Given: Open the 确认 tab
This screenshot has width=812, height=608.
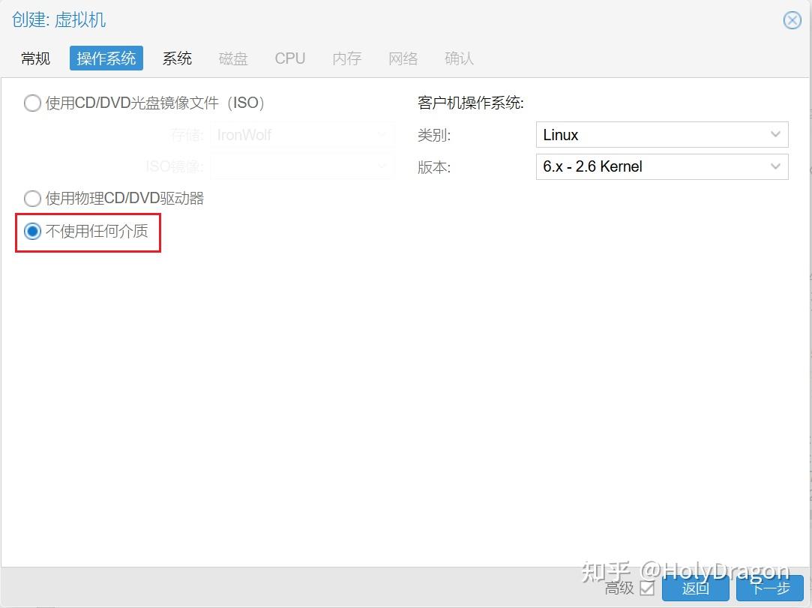Looking at the screenshot, I should [x=458, y=58].
